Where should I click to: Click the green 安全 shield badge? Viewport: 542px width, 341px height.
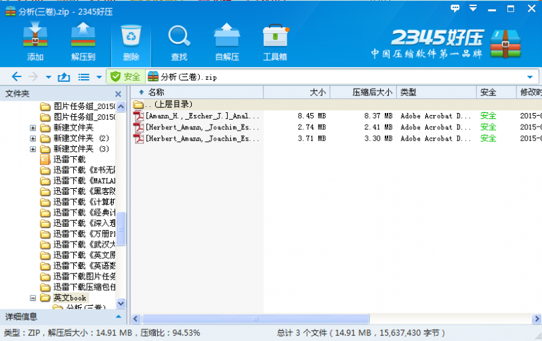(125, 76)
